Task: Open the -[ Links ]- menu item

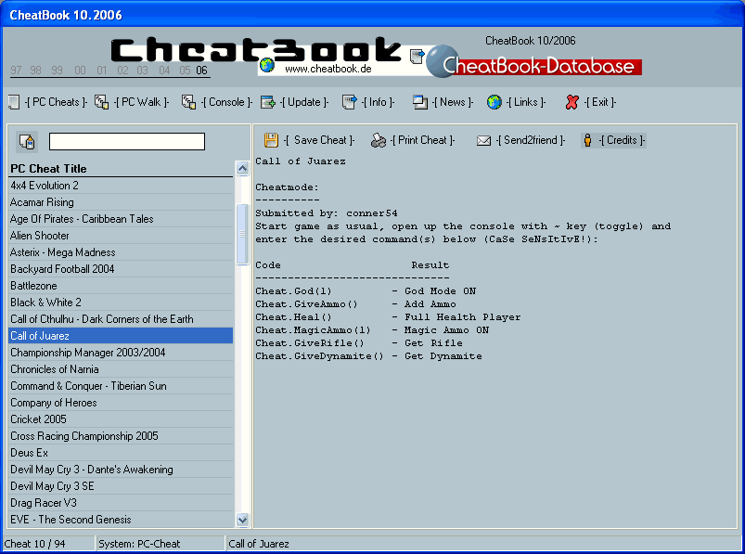Action: 526,102
